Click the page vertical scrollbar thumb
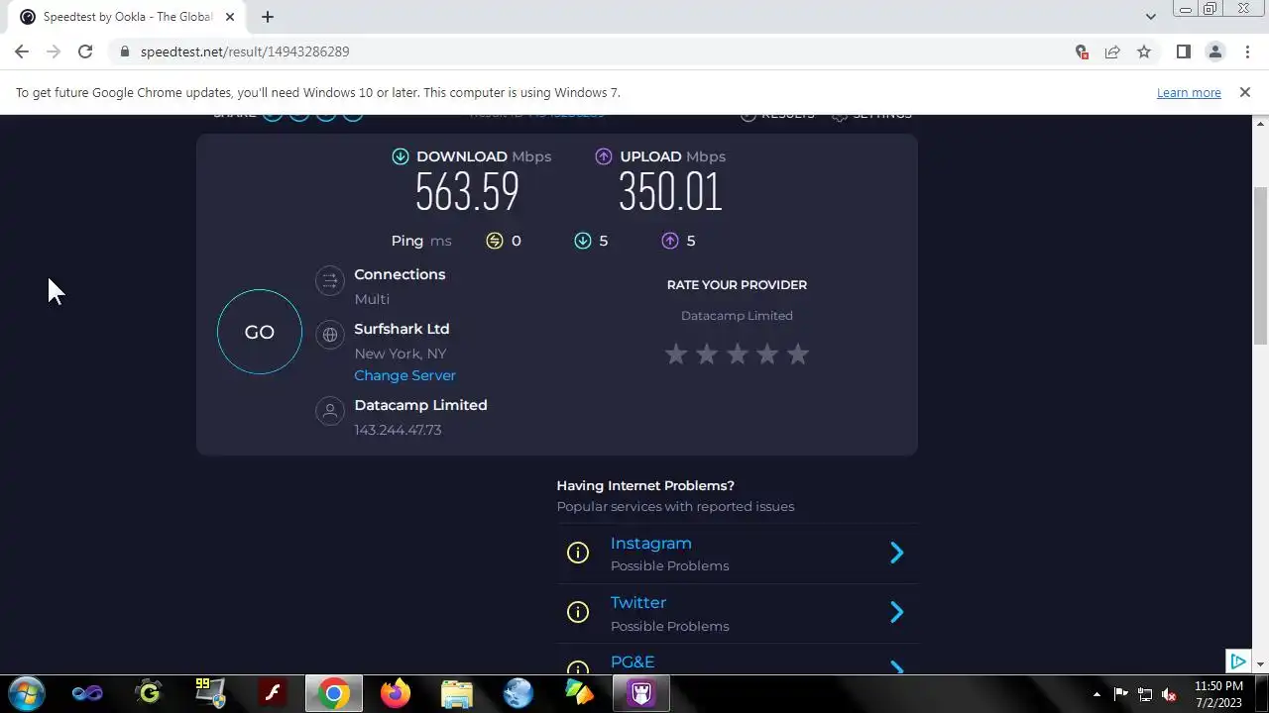Screen dimensions: 1269x713 click(1261, 265)
